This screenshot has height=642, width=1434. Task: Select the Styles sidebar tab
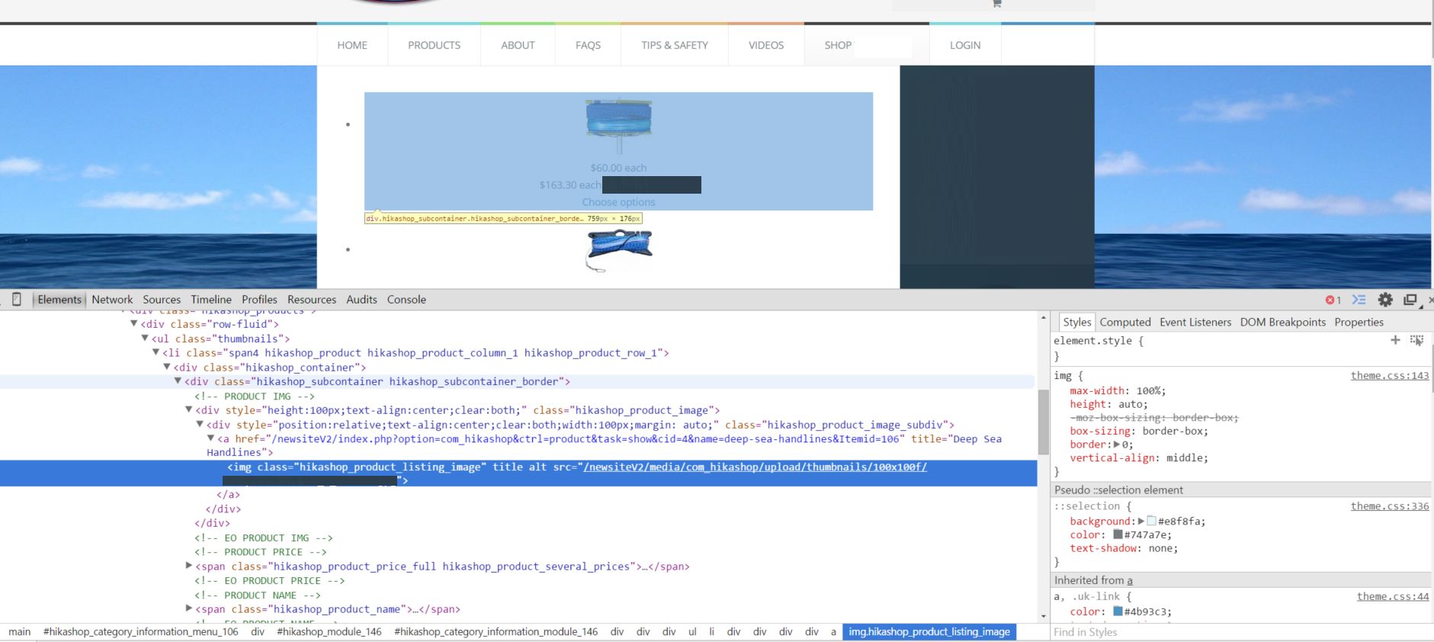pyautogui.click(x=1077, y=322)
